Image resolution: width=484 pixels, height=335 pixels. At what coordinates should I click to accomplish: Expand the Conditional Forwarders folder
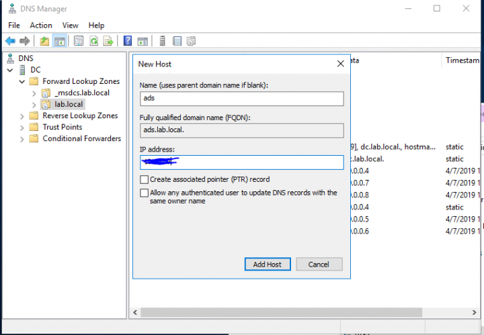(x=22, y=139)
